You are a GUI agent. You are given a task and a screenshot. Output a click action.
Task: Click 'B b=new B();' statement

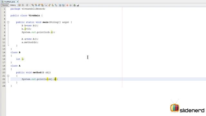(30, 25)
